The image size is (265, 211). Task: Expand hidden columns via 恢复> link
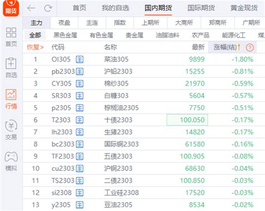pos(35,47)
